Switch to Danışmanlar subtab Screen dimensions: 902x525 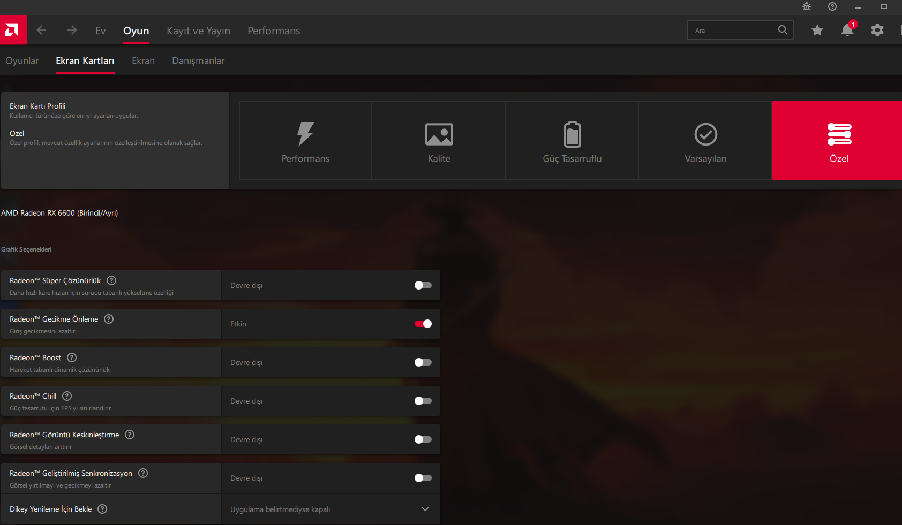pyautogui.click(x=198, y=60)
